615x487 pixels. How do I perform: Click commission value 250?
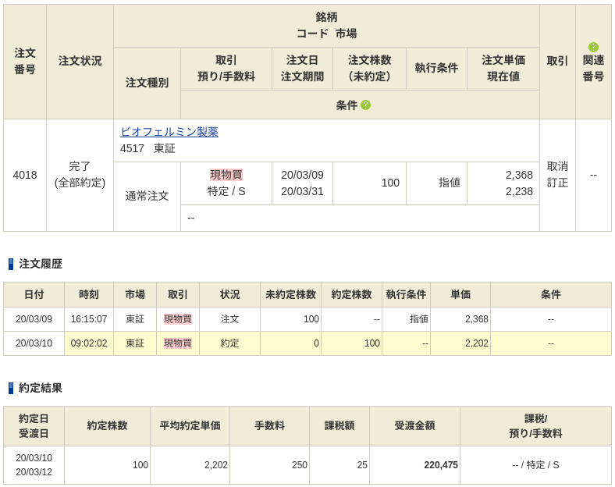tap(299, 465)
